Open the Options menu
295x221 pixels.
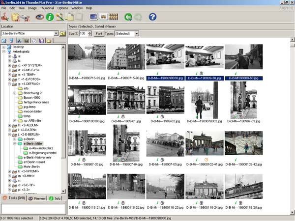click(62, 8)
